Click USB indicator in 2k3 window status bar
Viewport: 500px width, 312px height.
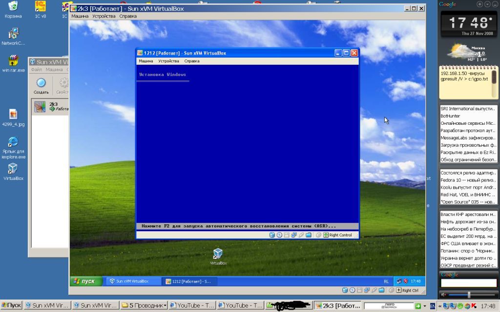tap(374, 290)
